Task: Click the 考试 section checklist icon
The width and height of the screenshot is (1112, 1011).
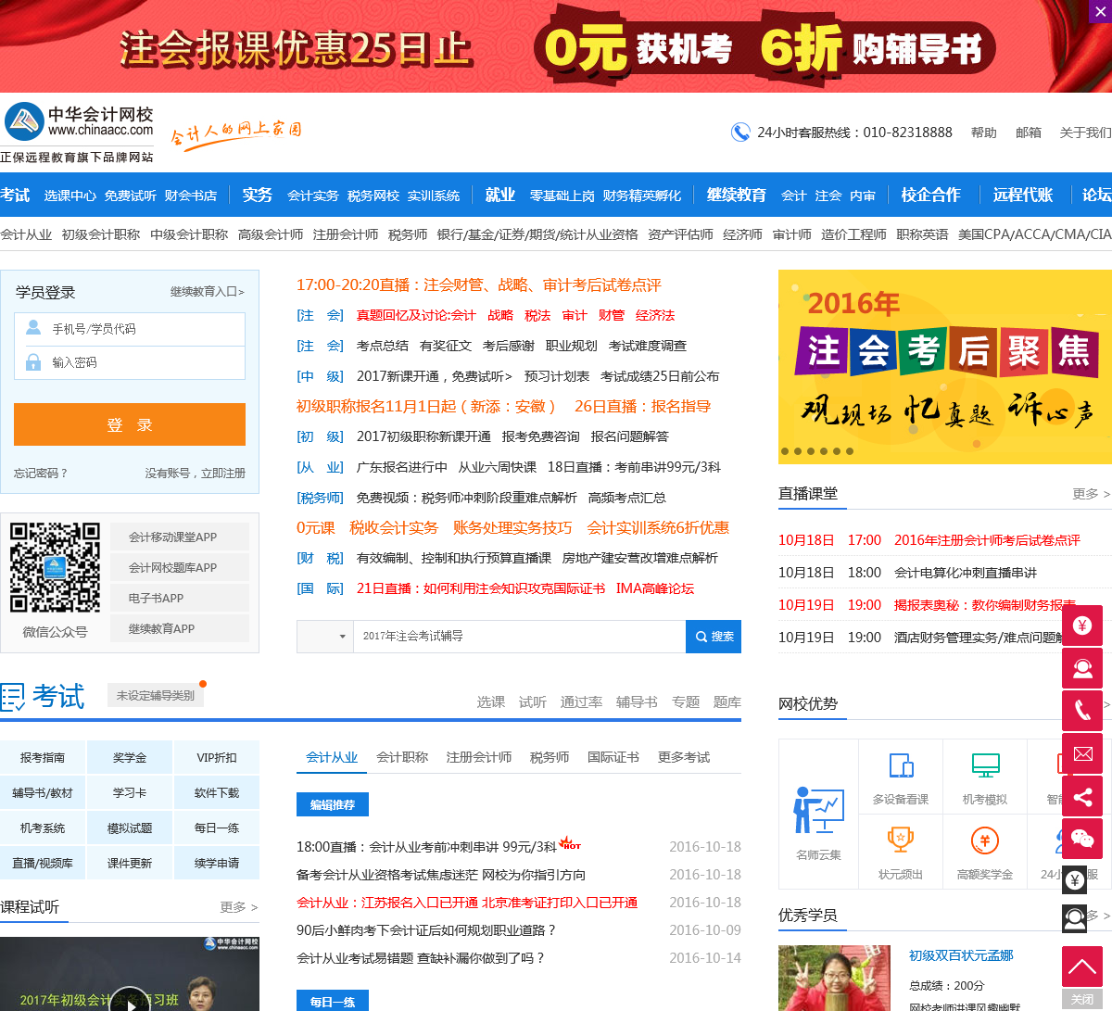Action: [x=13, y=697]
